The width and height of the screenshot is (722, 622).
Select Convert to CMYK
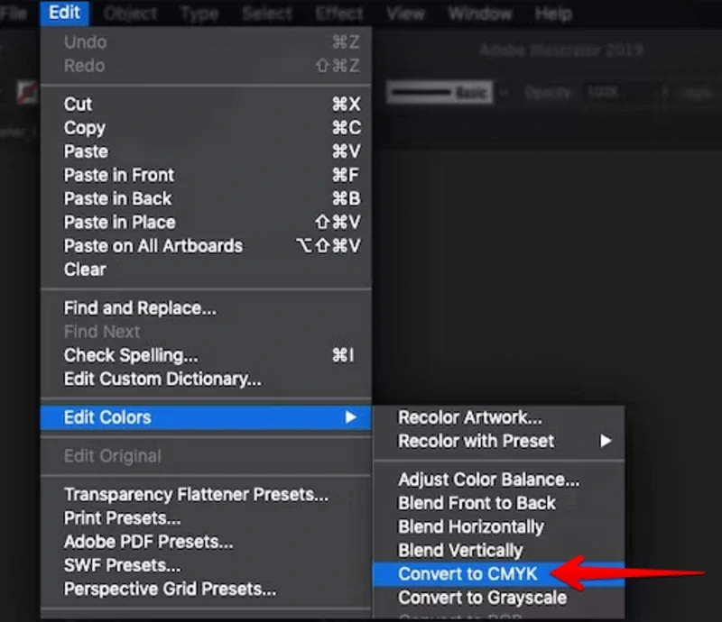467,573
